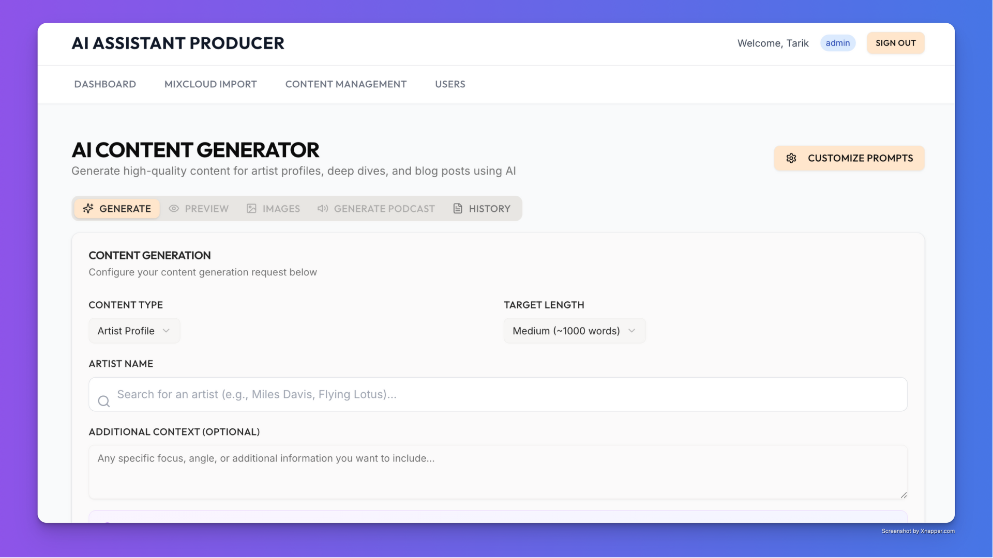993x558 pixels.
Task: Click the sparkle icon on Generate tab
Action: click(x=88, y=208)
